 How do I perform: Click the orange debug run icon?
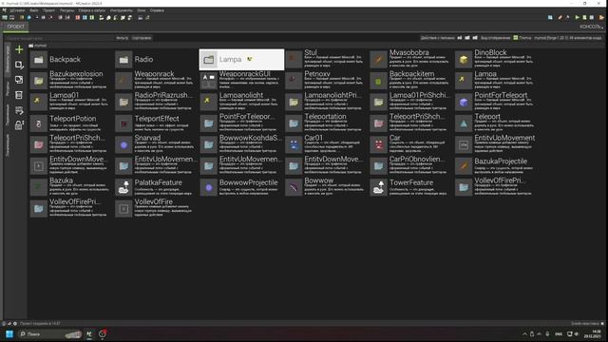coord(601,17)
